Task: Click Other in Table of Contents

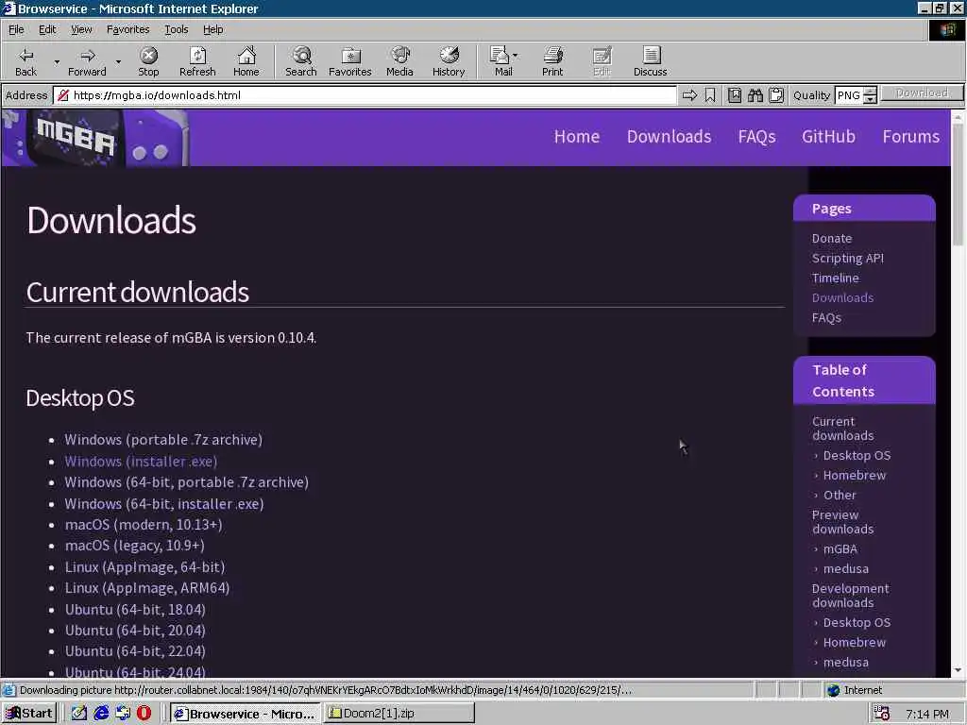Action: point(840,495)
